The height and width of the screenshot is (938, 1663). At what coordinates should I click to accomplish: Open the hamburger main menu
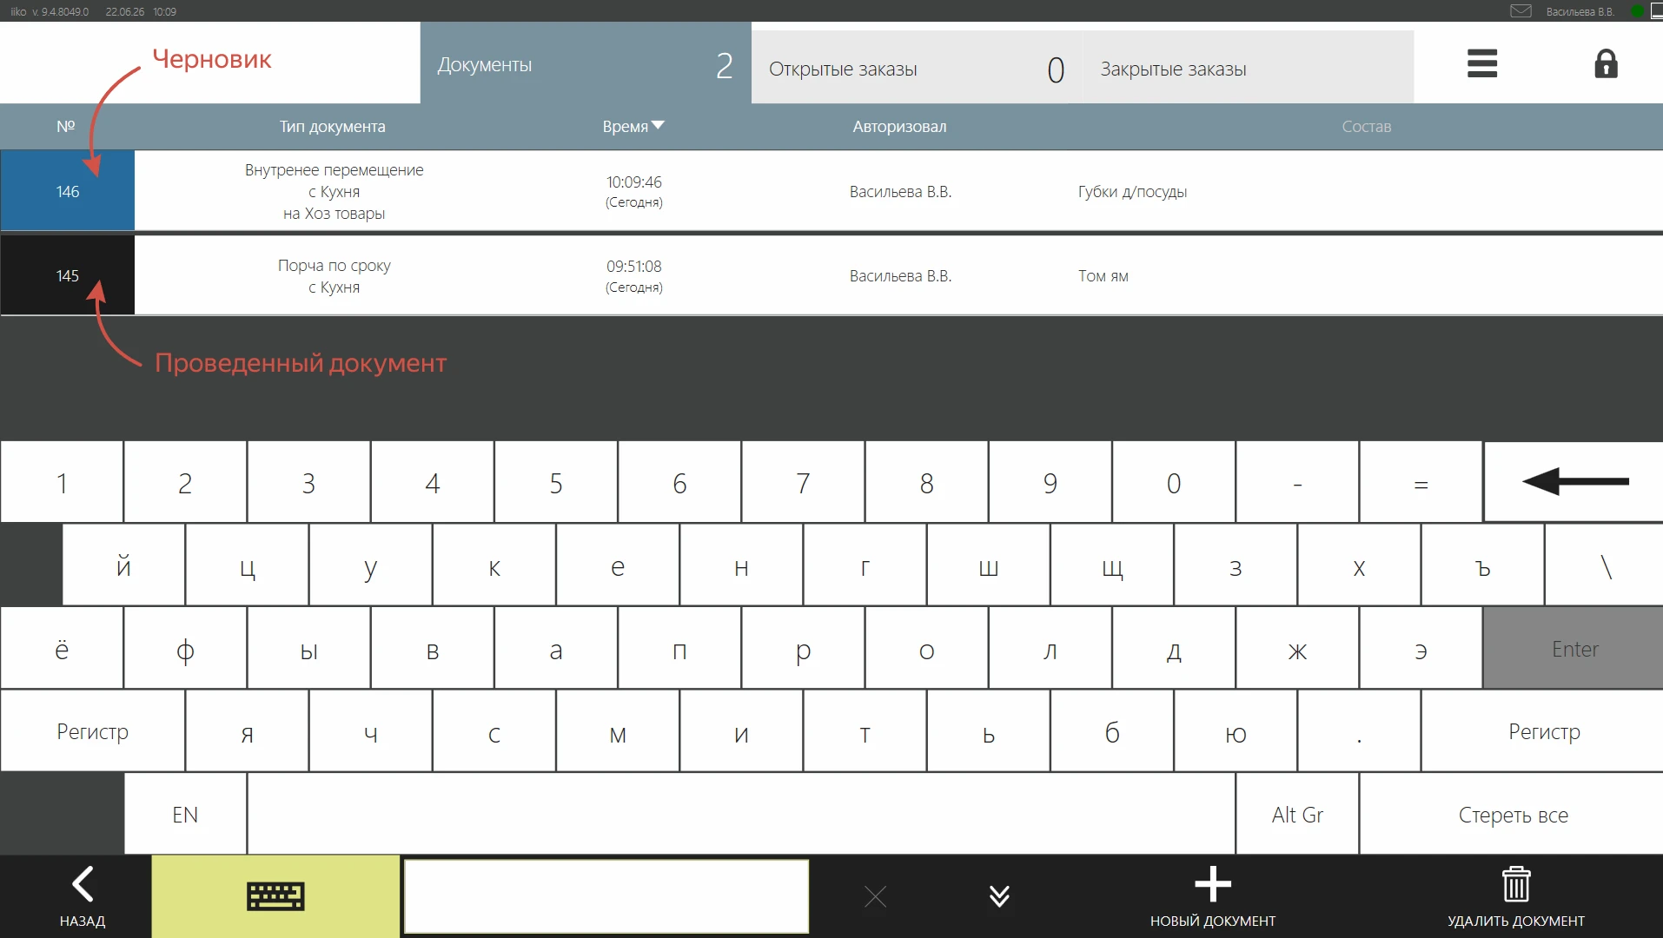tap(1481, 63)
